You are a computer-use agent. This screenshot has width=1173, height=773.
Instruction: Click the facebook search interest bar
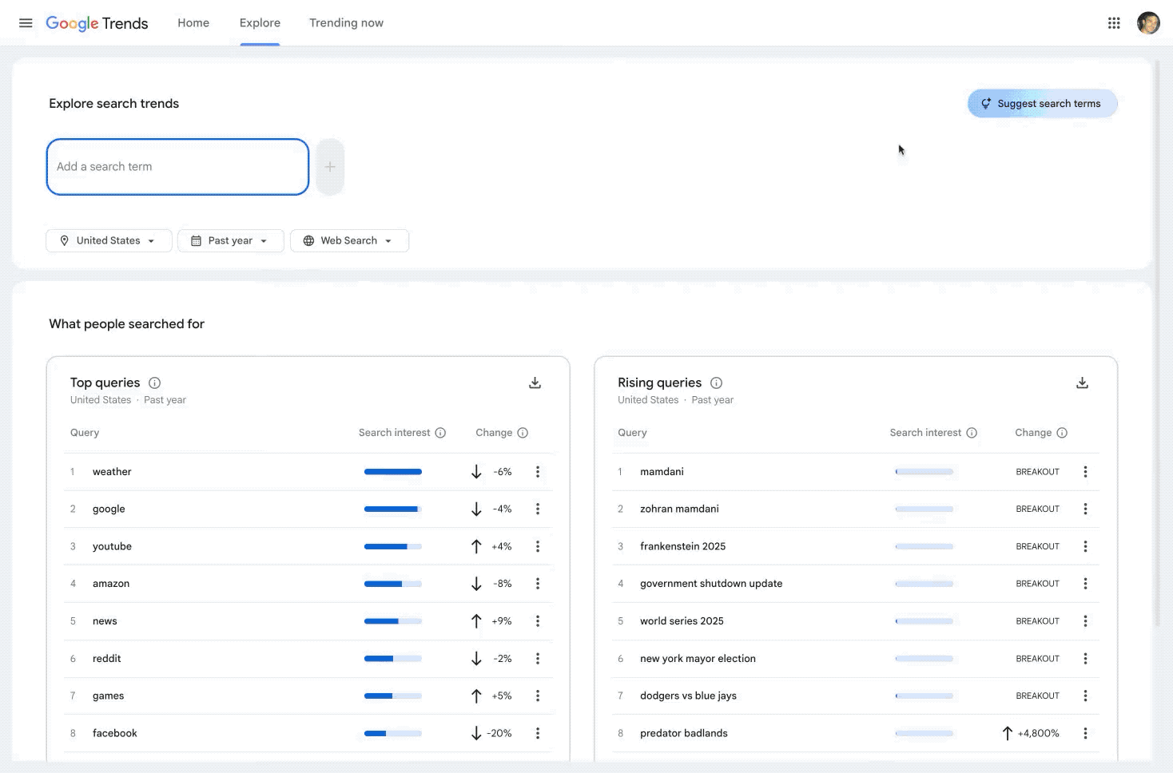pos(393,733)
